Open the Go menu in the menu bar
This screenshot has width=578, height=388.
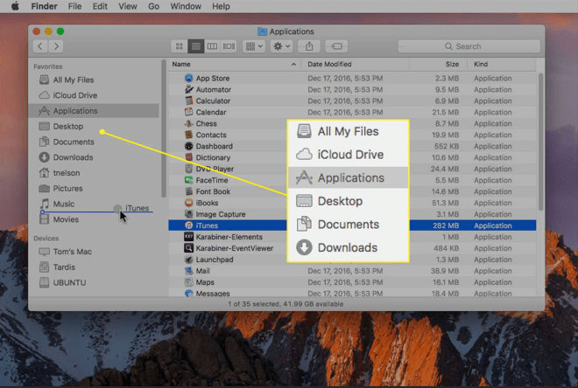(x=153, y=6)
